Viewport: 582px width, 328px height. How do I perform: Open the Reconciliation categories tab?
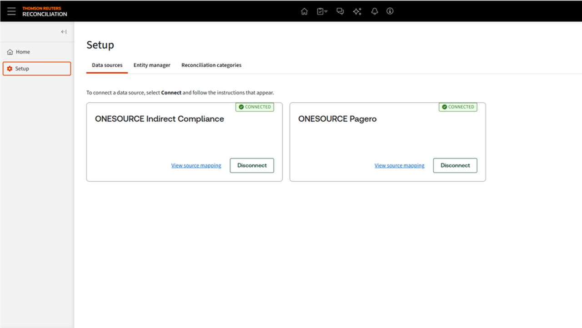coord(211,65)
